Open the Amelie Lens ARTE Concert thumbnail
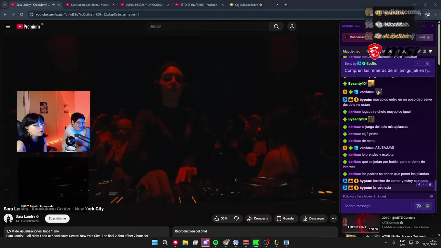The width and height of the screenshot is (441, 248). tap(361, 224)
